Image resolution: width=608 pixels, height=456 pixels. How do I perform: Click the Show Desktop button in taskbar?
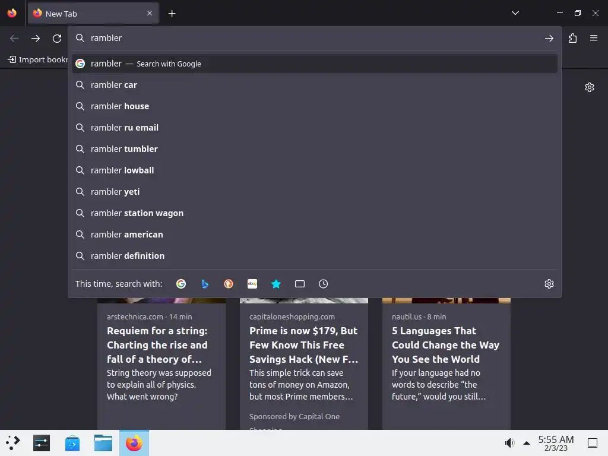593,443
